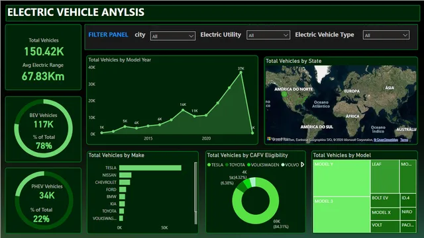Select the MO... tile in treemap
Image resolution: width=424 pixels, height=238 pixels.
pos(408,177)
